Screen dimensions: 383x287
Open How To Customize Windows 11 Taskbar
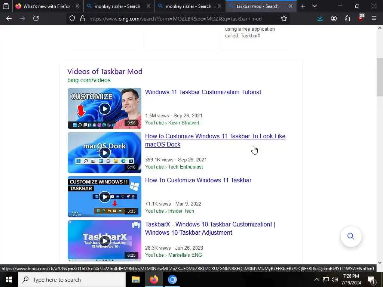198,180
